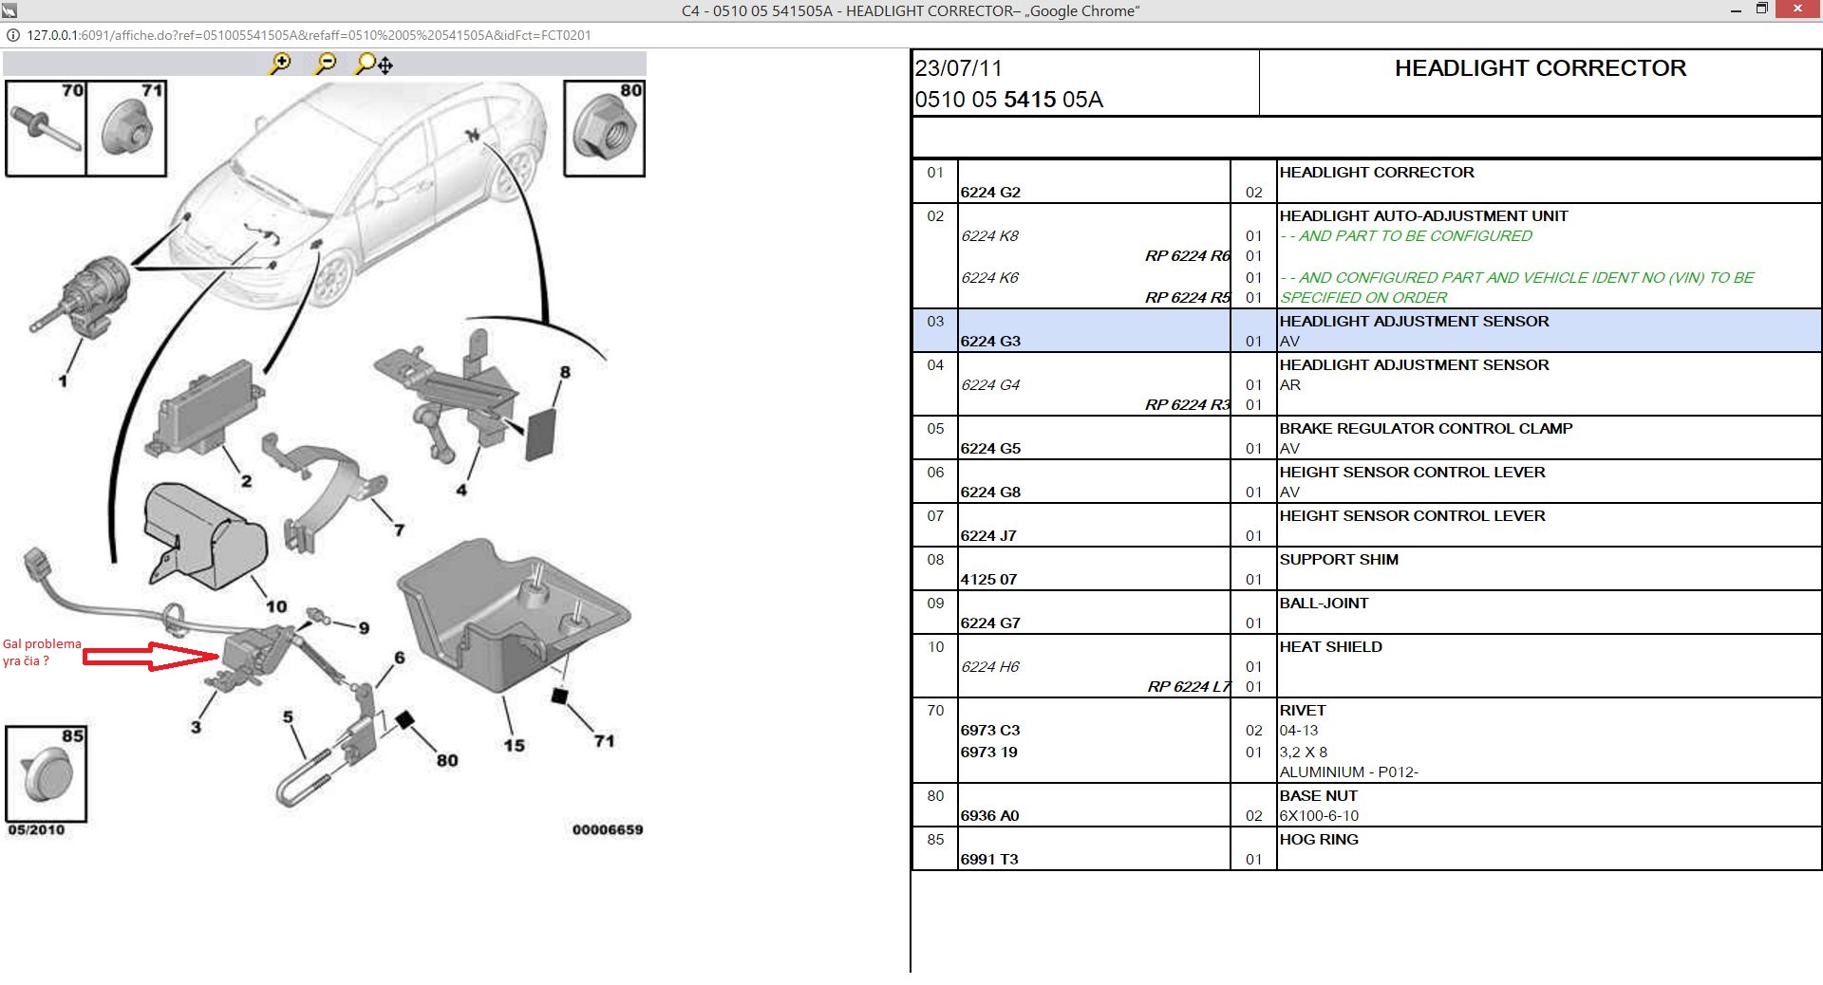Viewport: 1823px width, 985px height.
Task: Select part number 6224 G2
Action: [990, 193]
